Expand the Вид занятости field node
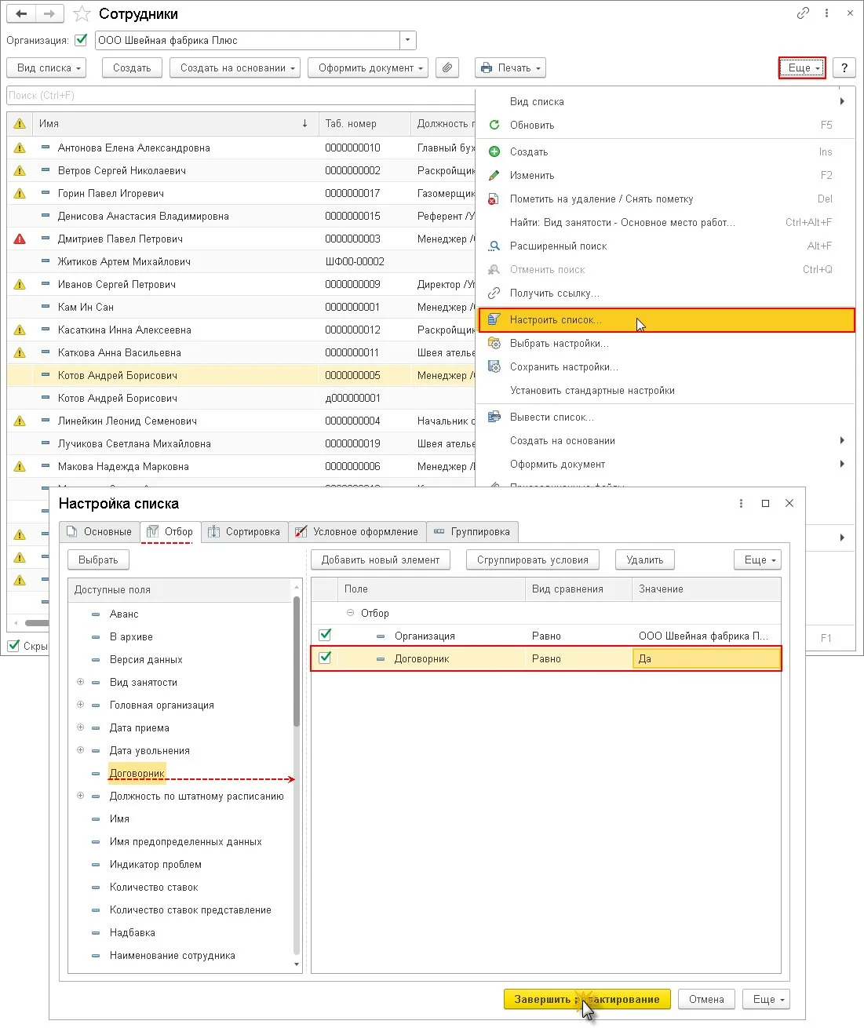This screenshot has width=864, height=1028. (x=80, y=682)
